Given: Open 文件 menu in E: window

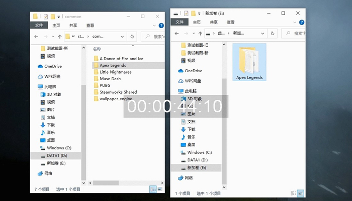Looking at the screenshot, I should tap(180, 22).
